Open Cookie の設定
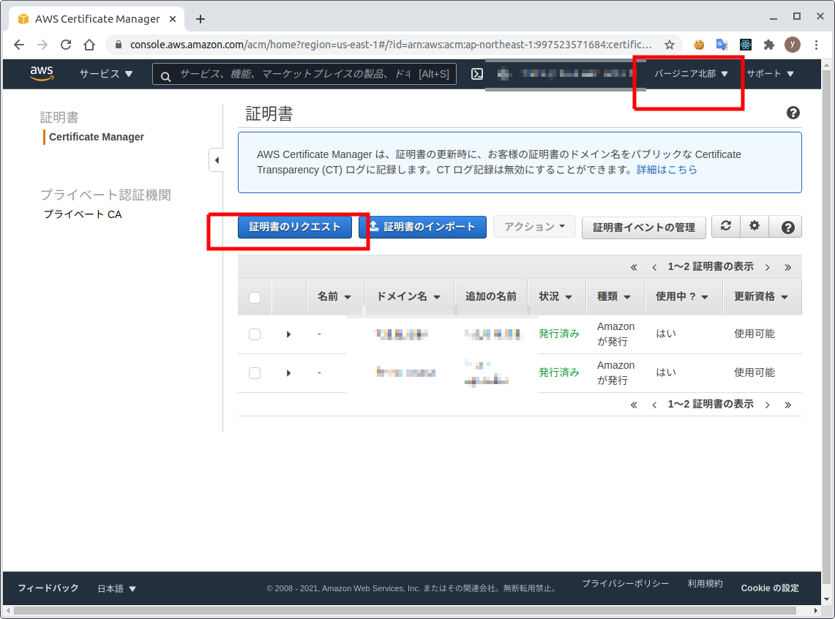This screenshot has height=619, width=835. pos(769,588)
